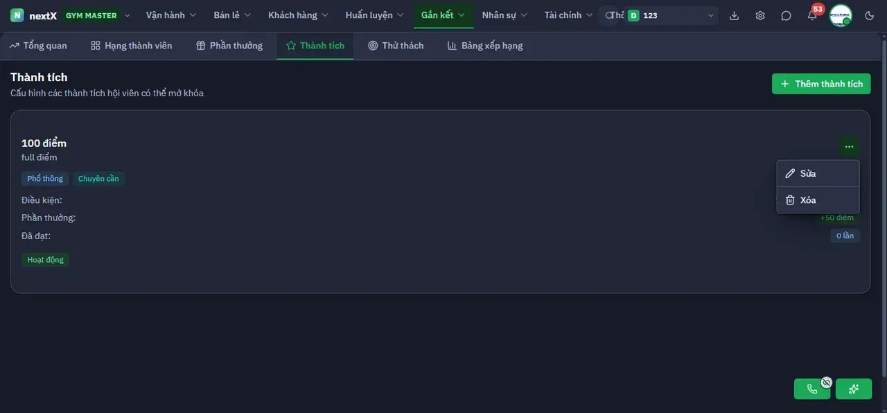Viewport: 887px width, 413px height.
Task: Open the Khách hàng menu
Action: point(299,15)
